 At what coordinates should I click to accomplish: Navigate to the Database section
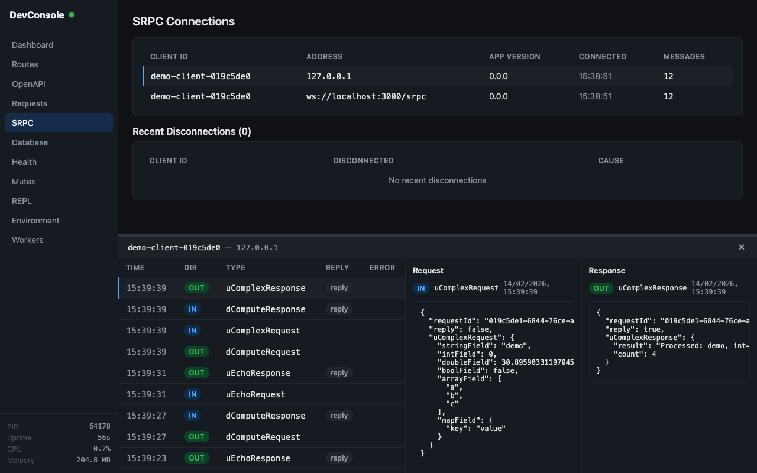coord(30,142)
